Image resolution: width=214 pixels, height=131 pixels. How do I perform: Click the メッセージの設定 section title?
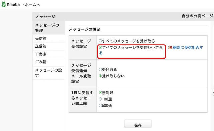point(85,29)
